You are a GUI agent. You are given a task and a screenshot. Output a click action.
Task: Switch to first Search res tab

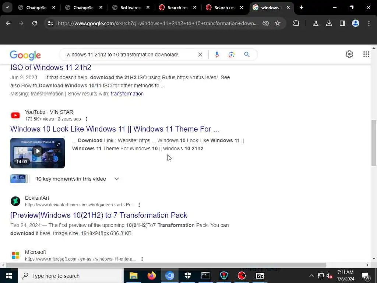(178, 8)
